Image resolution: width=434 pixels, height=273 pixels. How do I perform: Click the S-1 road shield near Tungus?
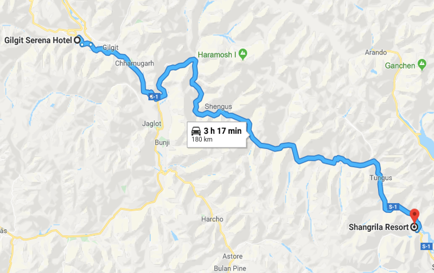coord(393,207)
